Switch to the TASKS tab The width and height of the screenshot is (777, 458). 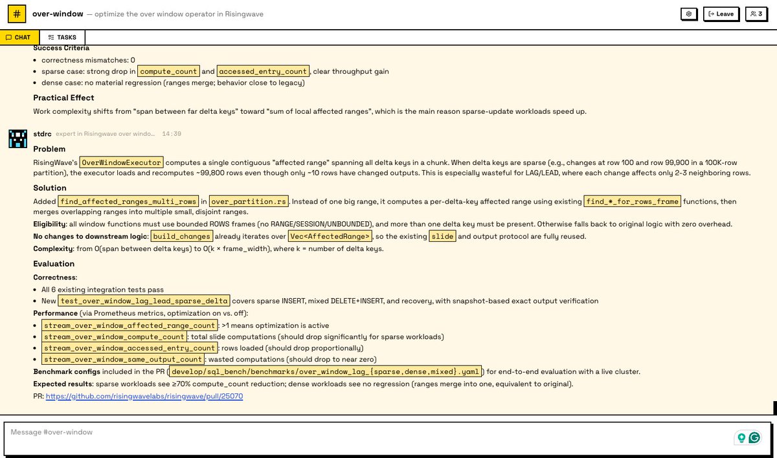(62, 38)
